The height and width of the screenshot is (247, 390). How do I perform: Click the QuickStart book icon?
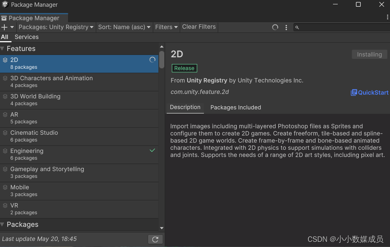(x=354, y=92)
